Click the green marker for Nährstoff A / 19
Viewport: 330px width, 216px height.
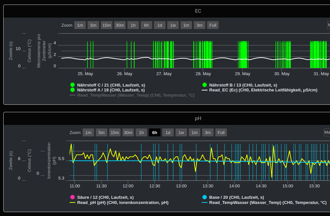pos(72,90)
